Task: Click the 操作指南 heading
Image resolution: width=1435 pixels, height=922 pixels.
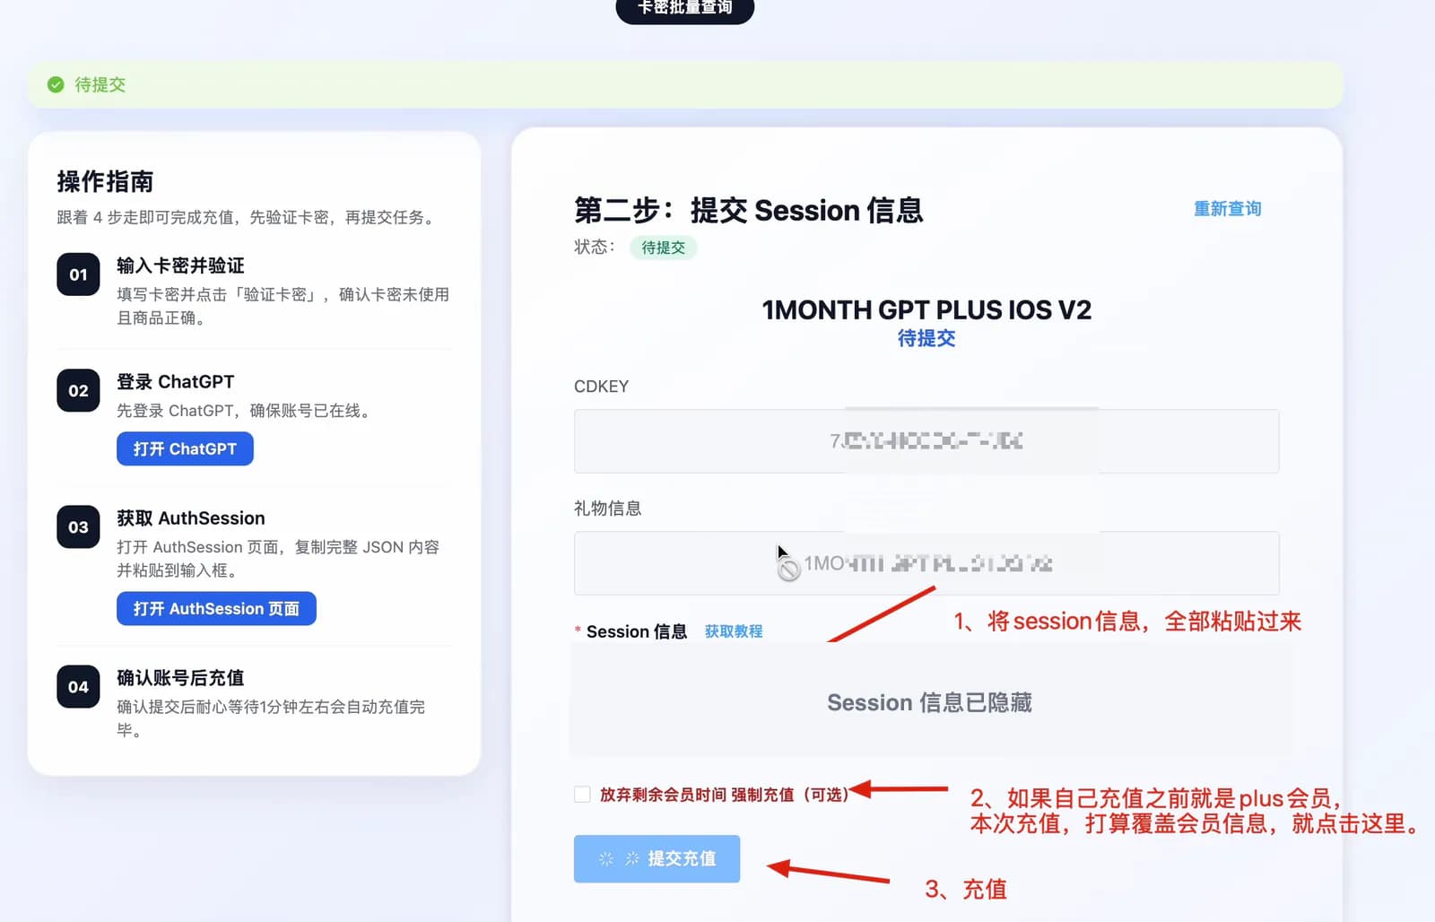Action: click(105, 181)
